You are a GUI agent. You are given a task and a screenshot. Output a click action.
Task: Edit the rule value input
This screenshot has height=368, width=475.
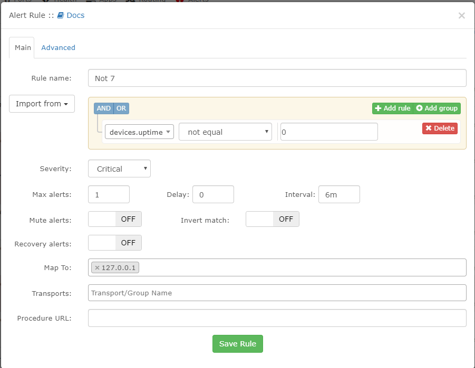[329, 132]
